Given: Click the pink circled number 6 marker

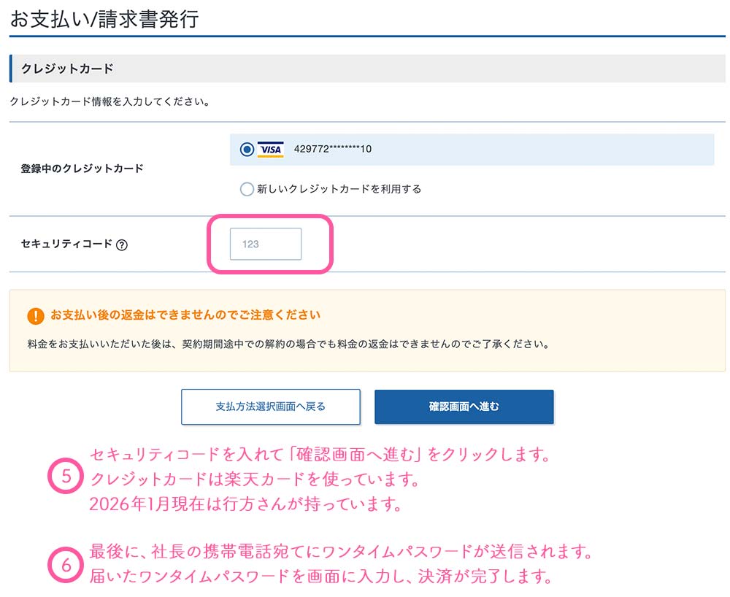Looking at the screenshot, I should [66, 565].
